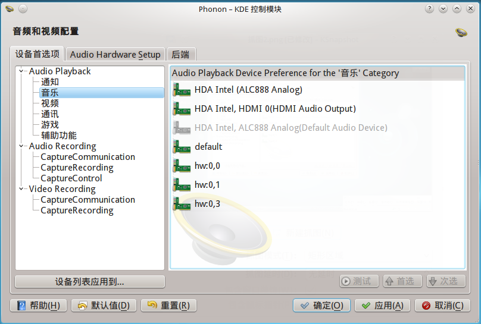This screenshot has width=481, height=324.
Task: Click the 次选 defer button
Action: [446, 281]
